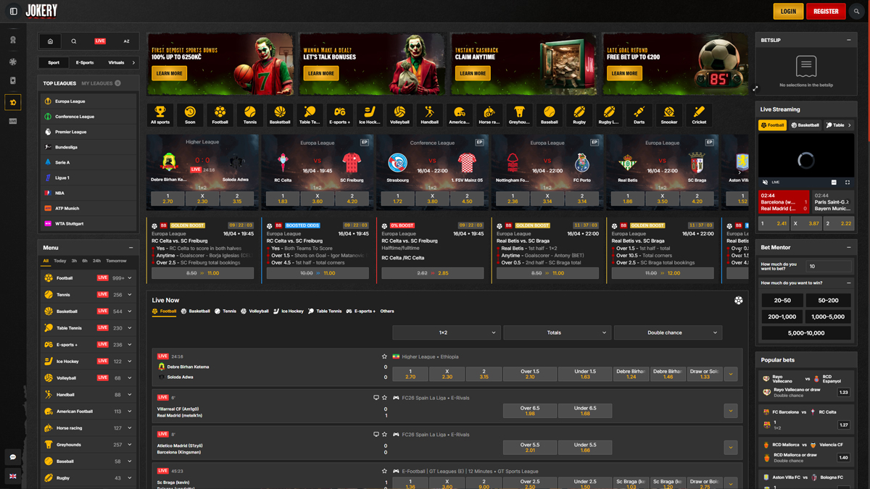Expand the banner carousel with the fullscreen arrows
The image size is (870, 489).
755,89
